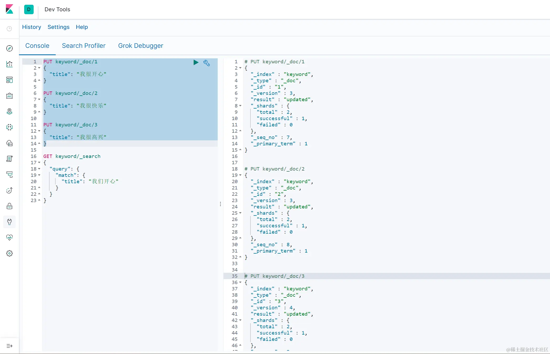Click the GET keyword/_search request line
The image size is (550, 354).
point(72,156)
